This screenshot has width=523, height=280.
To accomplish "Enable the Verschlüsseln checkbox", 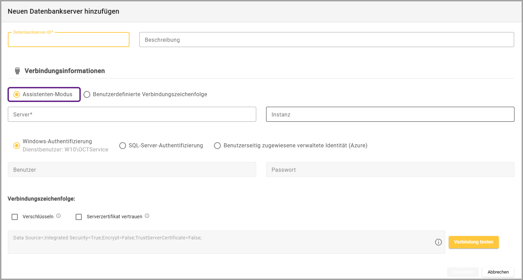I will tap(15, 217).
